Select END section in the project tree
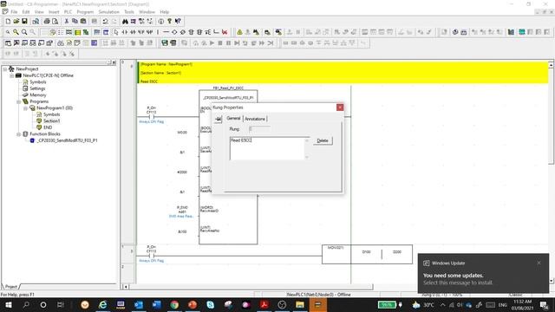Screen dimensions: 555x312 pos(48,127)
